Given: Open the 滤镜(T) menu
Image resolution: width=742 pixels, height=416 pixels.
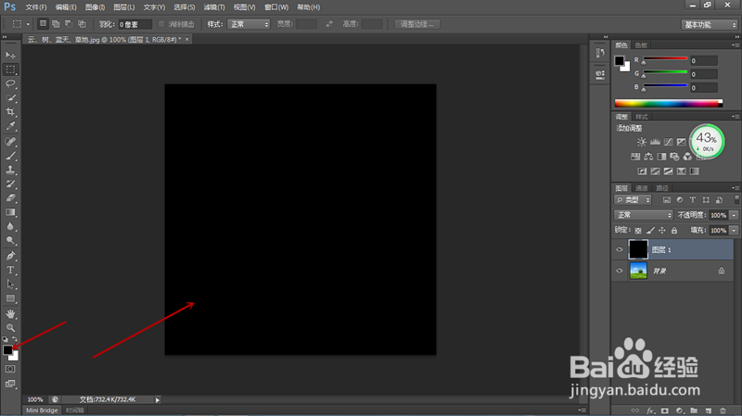Looking at the screenshot, I should (x=214, y=7).
